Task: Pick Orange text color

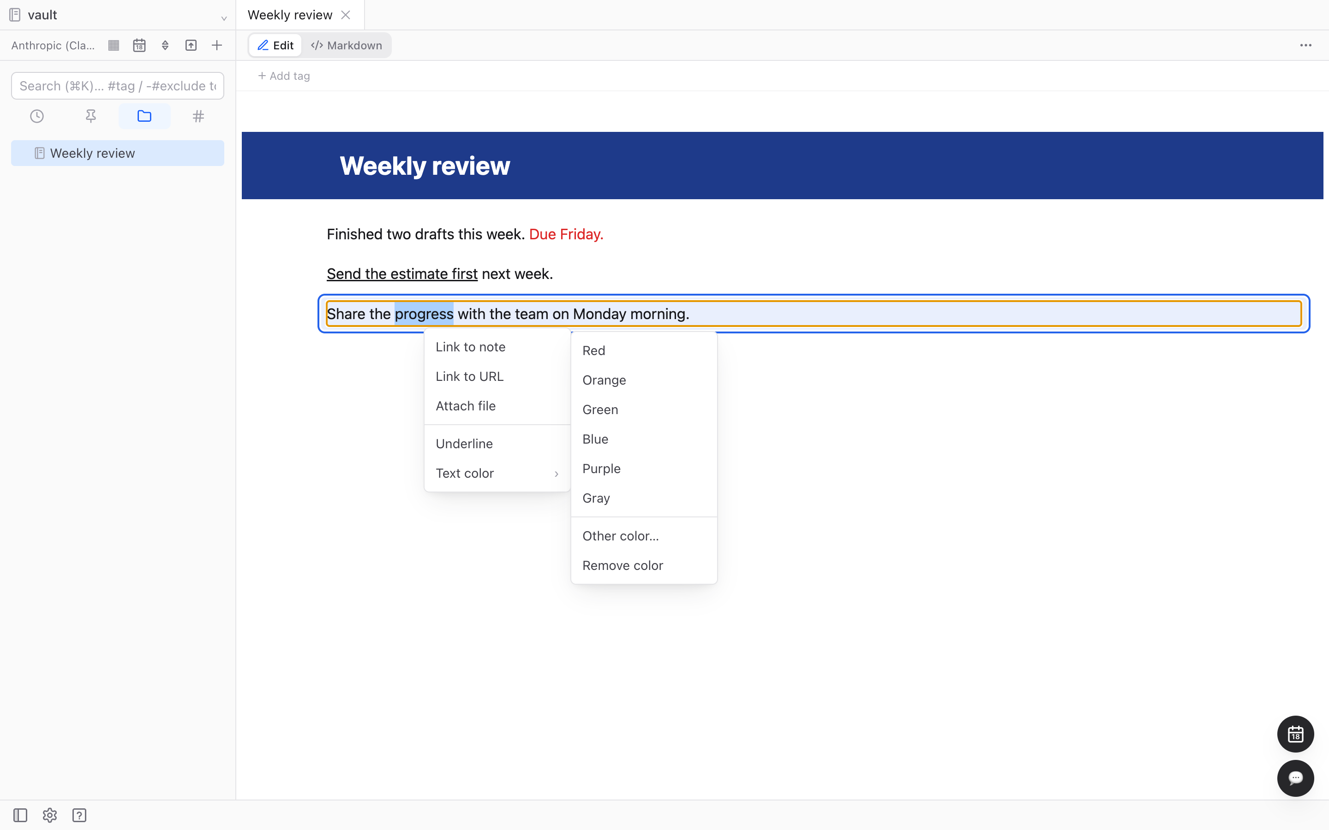Action: (644, 380)
